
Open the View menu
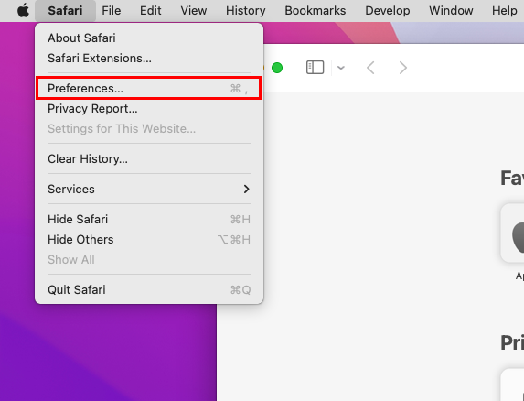194,11
